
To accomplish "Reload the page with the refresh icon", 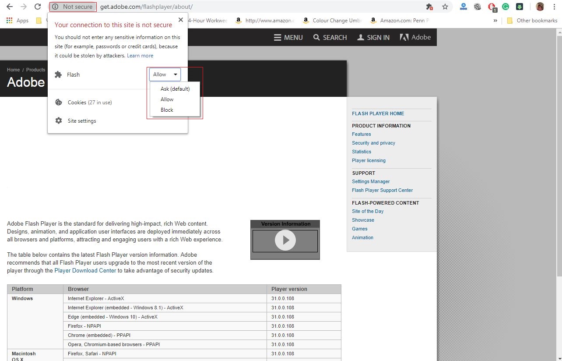I will [38, 7].
